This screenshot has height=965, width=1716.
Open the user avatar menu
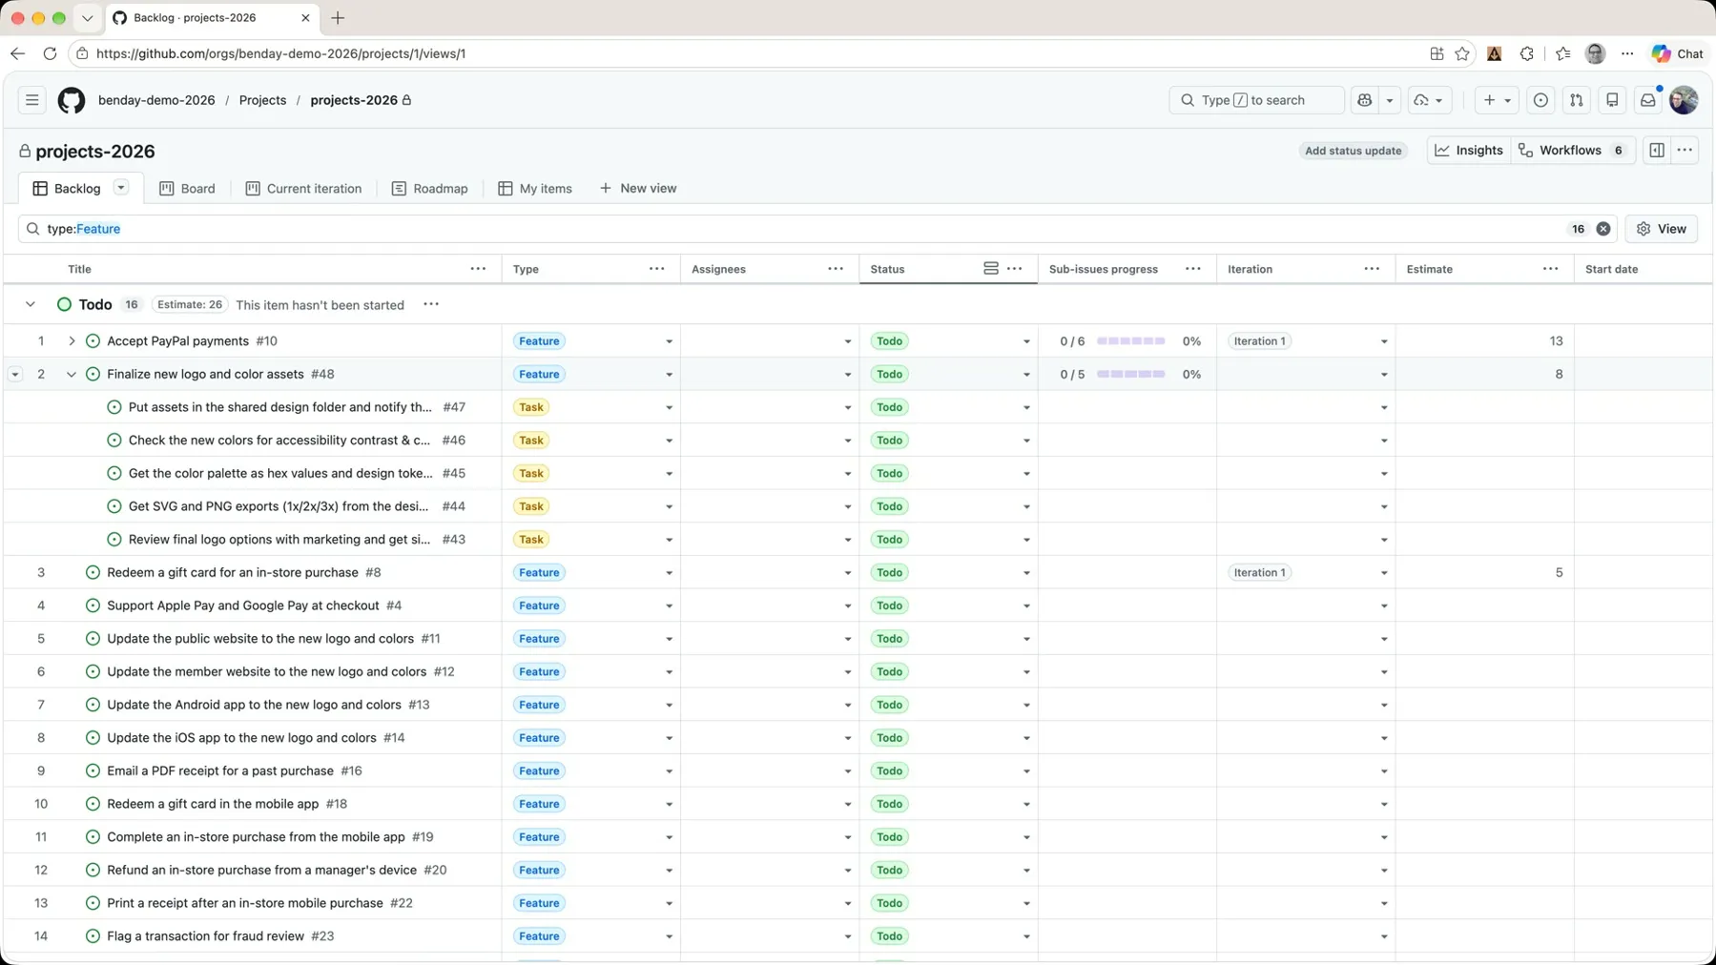(x=1684, y=100)
